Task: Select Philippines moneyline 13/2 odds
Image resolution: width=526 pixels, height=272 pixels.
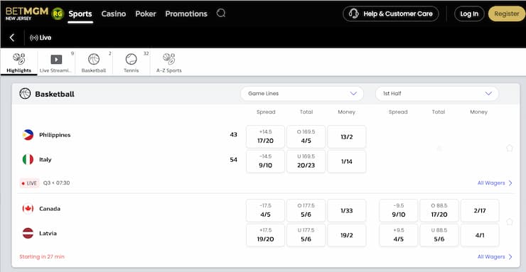Action: (347, 136)
